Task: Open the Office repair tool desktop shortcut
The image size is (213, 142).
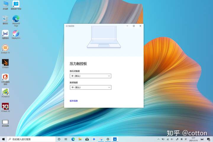Action: click(5, 79)
